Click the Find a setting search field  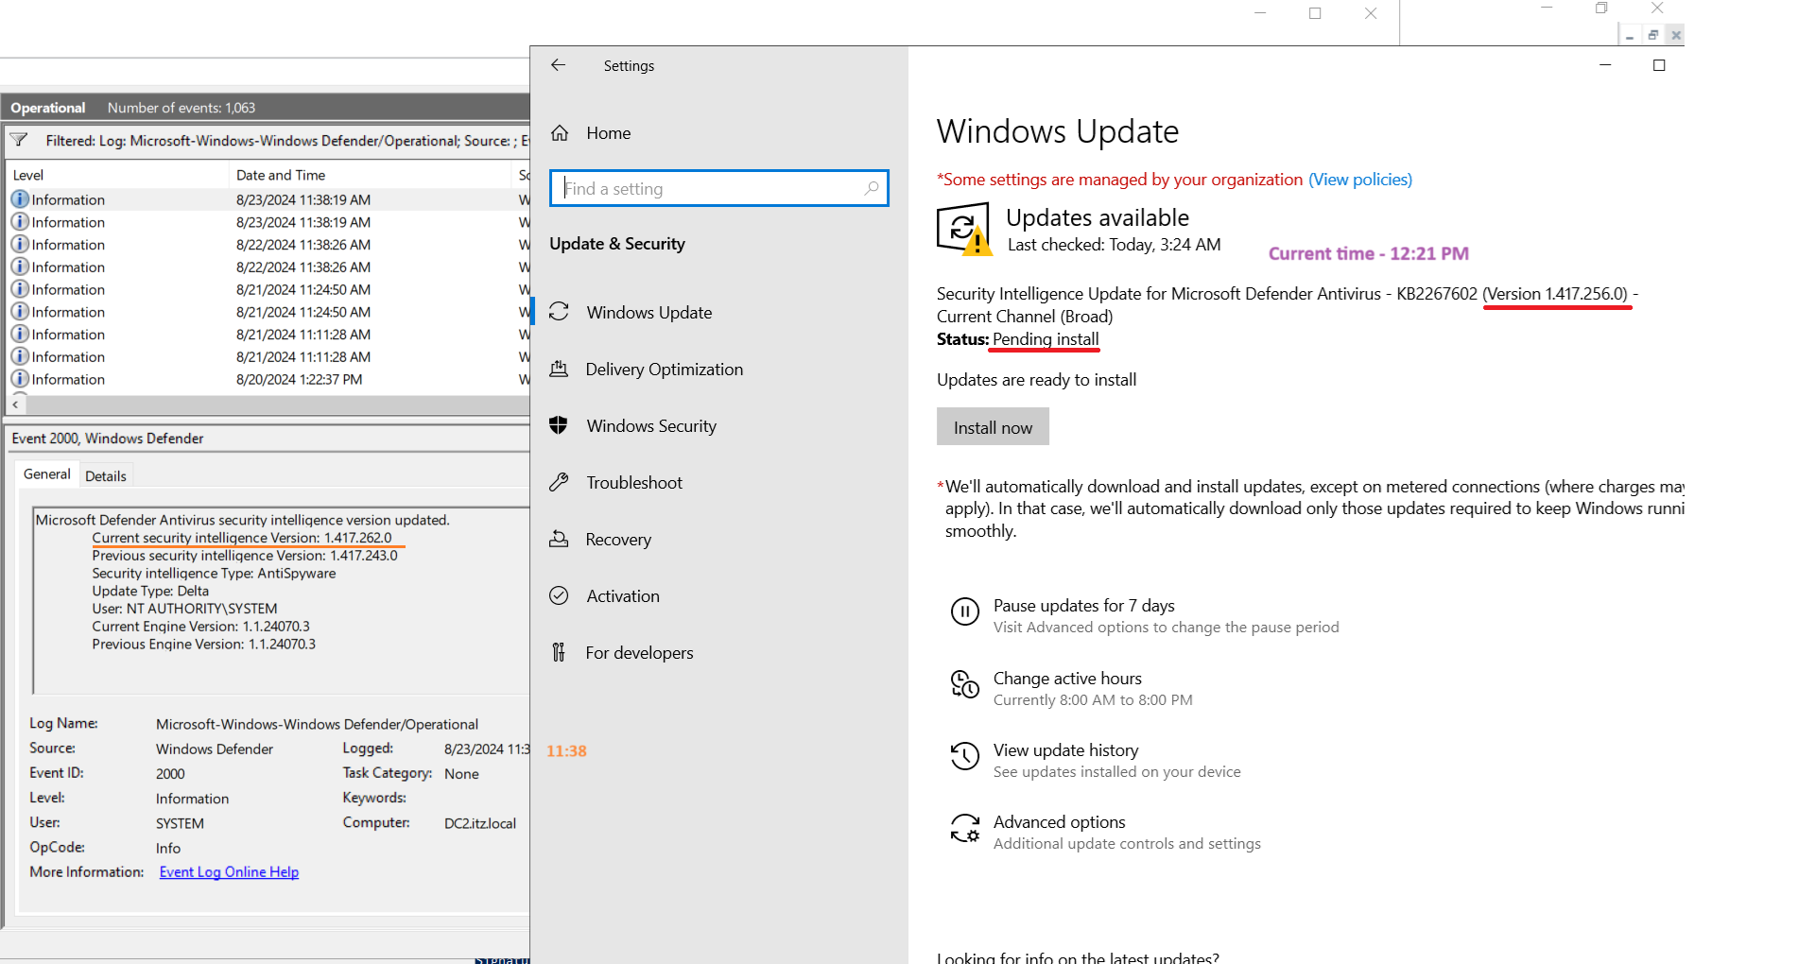pyautogui.click(x=718, y=188)
